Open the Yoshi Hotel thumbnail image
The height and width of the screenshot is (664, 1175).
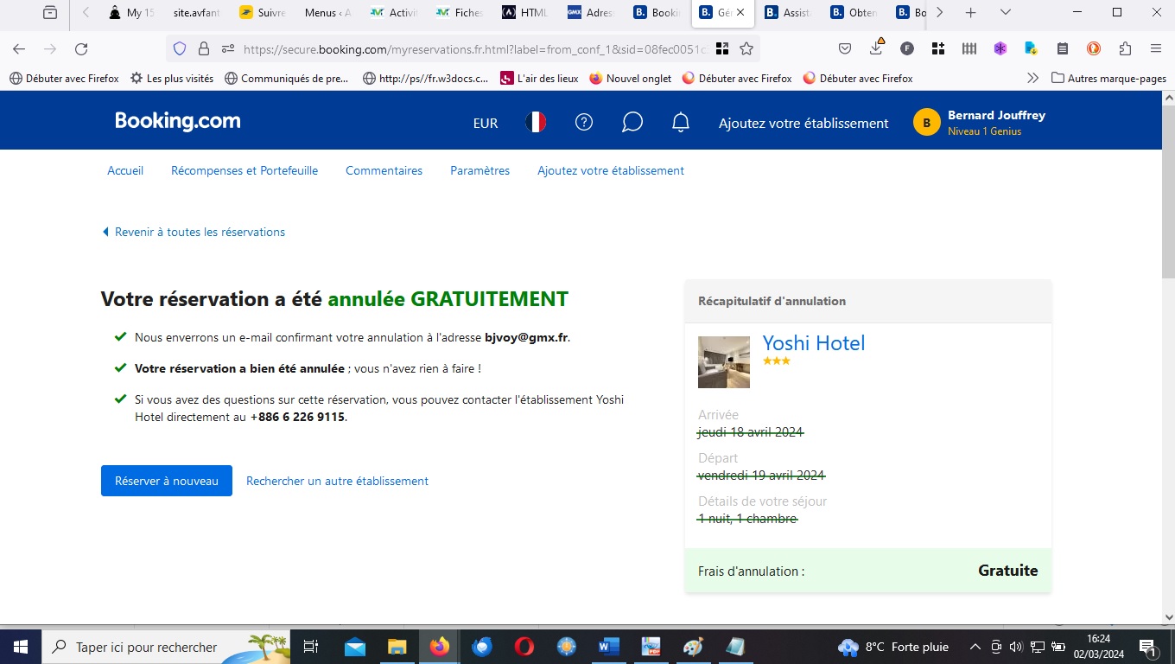point(724,362)
